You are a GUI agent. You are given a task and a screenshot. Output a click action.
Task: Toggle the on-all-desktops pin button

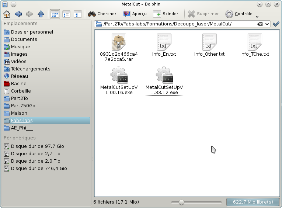(x=13, y=4)
